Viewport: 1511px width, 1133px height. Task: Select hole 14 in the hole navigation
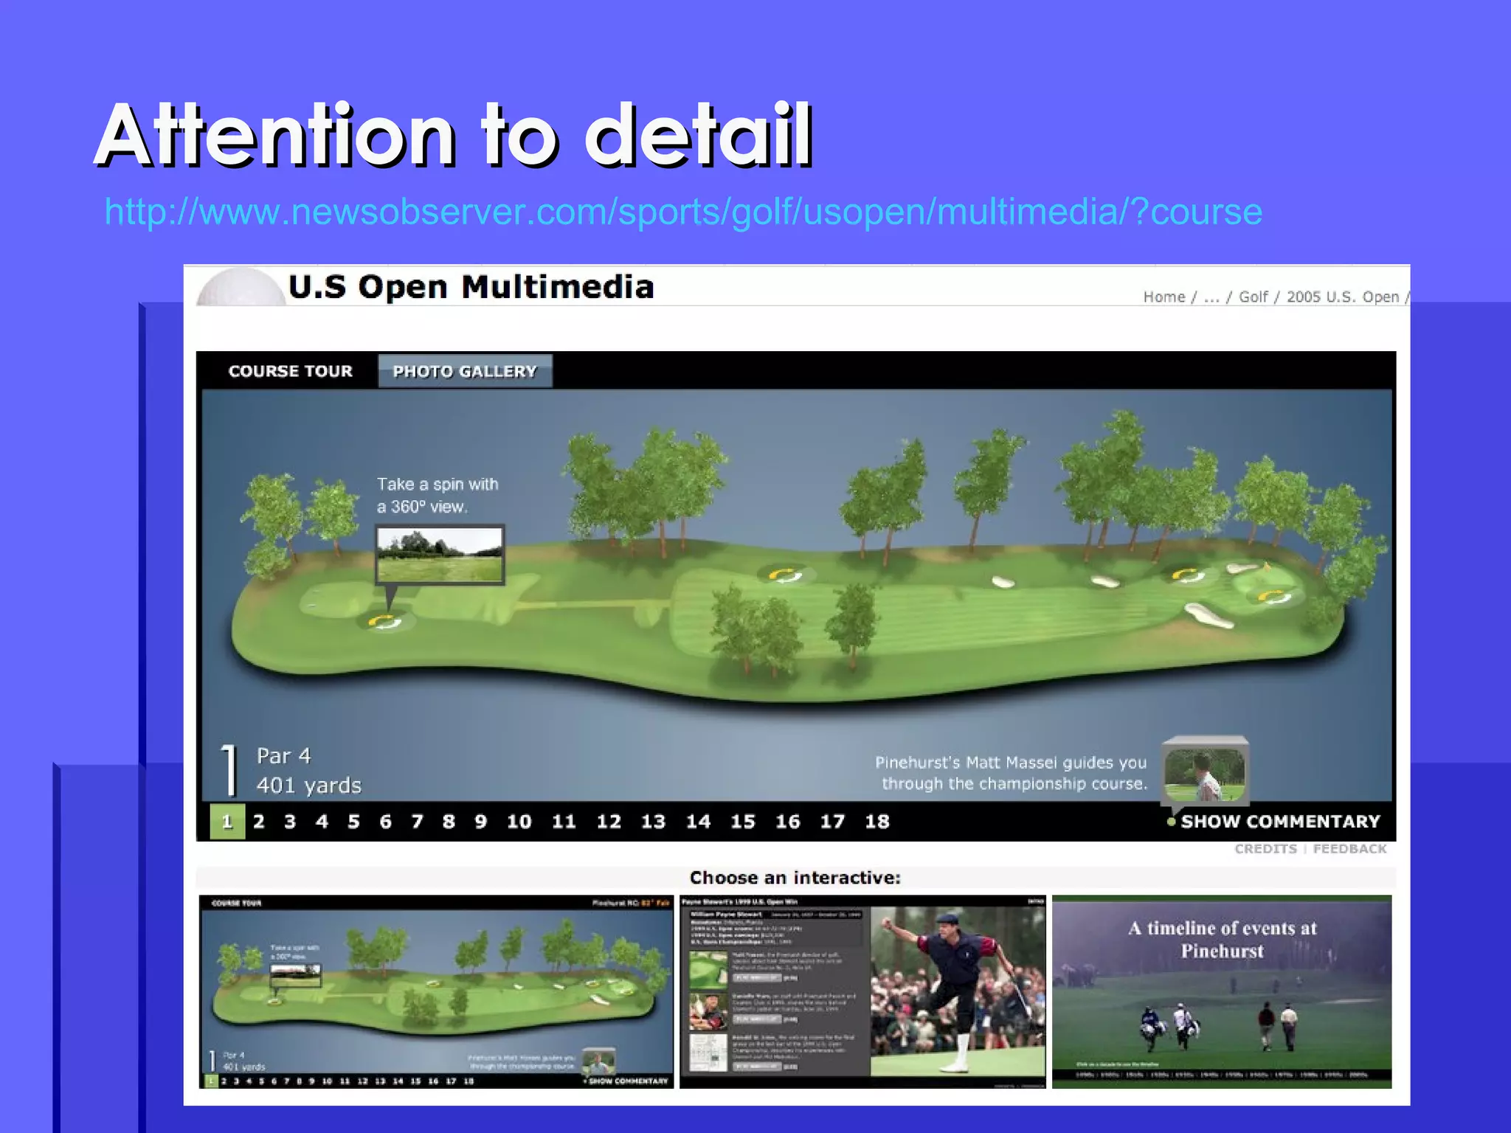pyautogui.click(x=699, y=822)
